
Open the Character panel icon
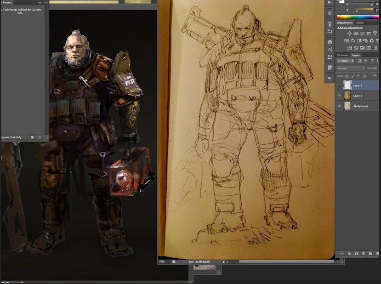pyautogui.click(x=330, y=50)
